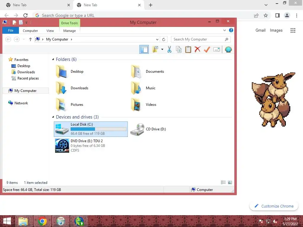Image resolution: width=303 pixels, height=227 pixels.
Task: Click the search magnifier icon
Action: coord(226,39)
